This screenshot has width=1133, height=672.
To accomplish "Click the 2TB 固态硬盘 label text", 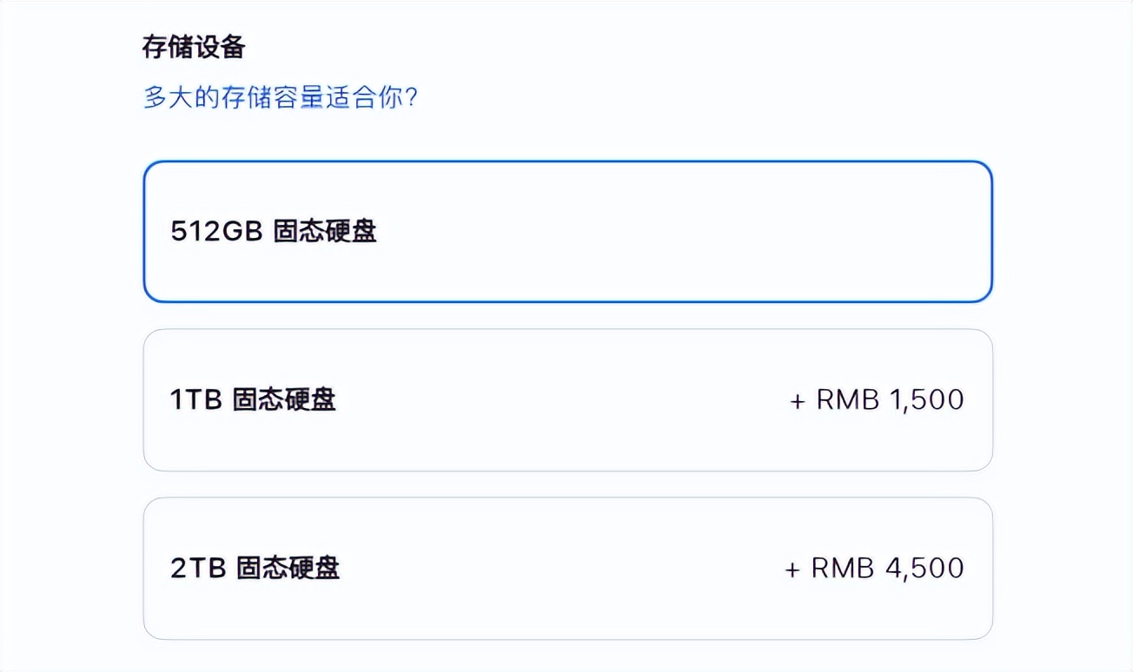I will [255, 569].
